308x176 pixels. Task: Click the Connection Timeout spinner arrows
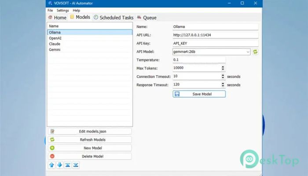(223, 76)
